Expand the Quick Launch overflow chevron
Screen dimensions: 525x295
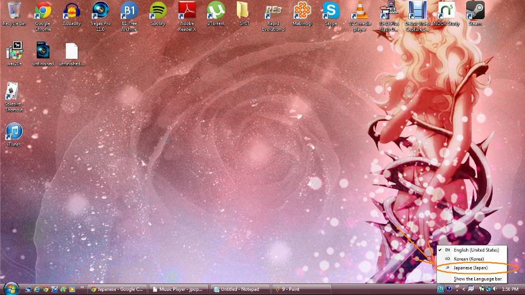pyautogui.click(x=82, y=287)
